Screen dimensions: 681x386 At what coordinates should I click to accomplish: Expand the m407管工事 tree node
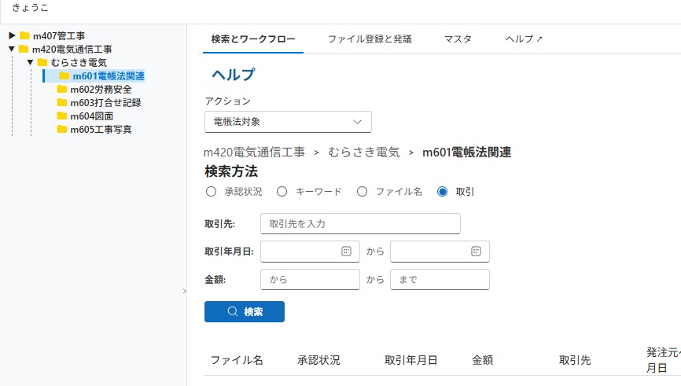(x=12, y=35)
